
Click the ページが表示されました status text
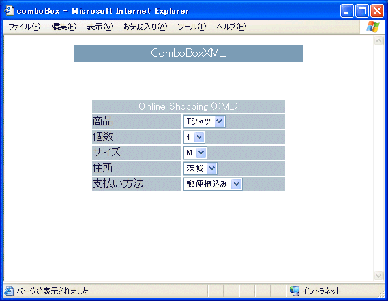click(x=52, y=291)
